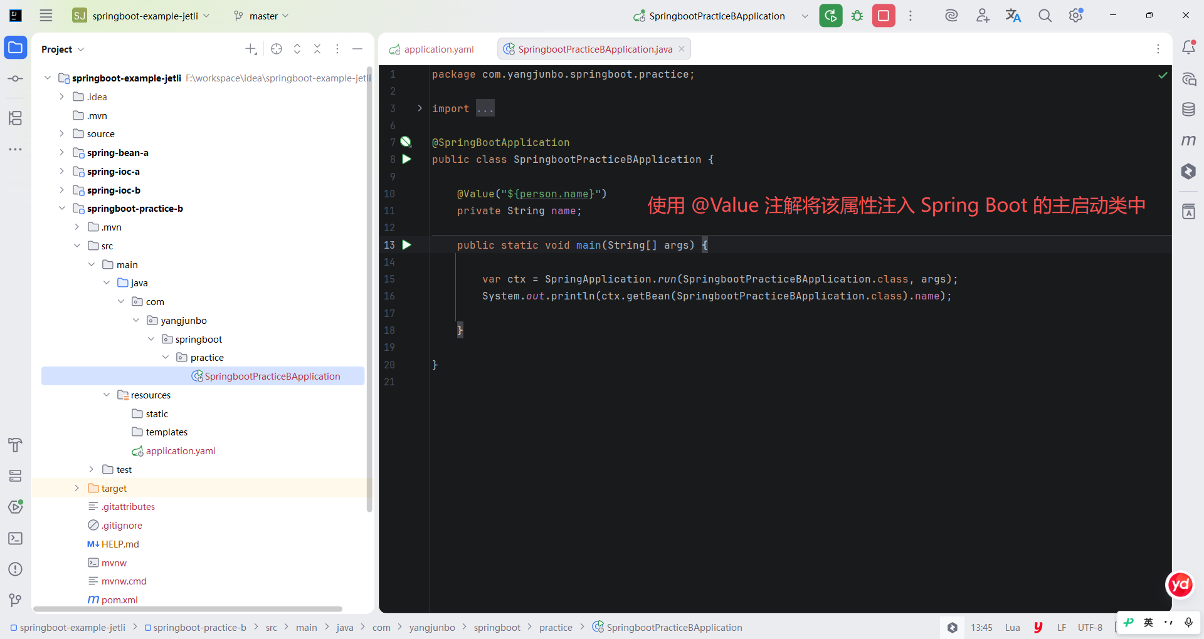The height and width of the screenshot is (639, 1204).
Task: Expand the test folder
Action: (x=92, y=469)
